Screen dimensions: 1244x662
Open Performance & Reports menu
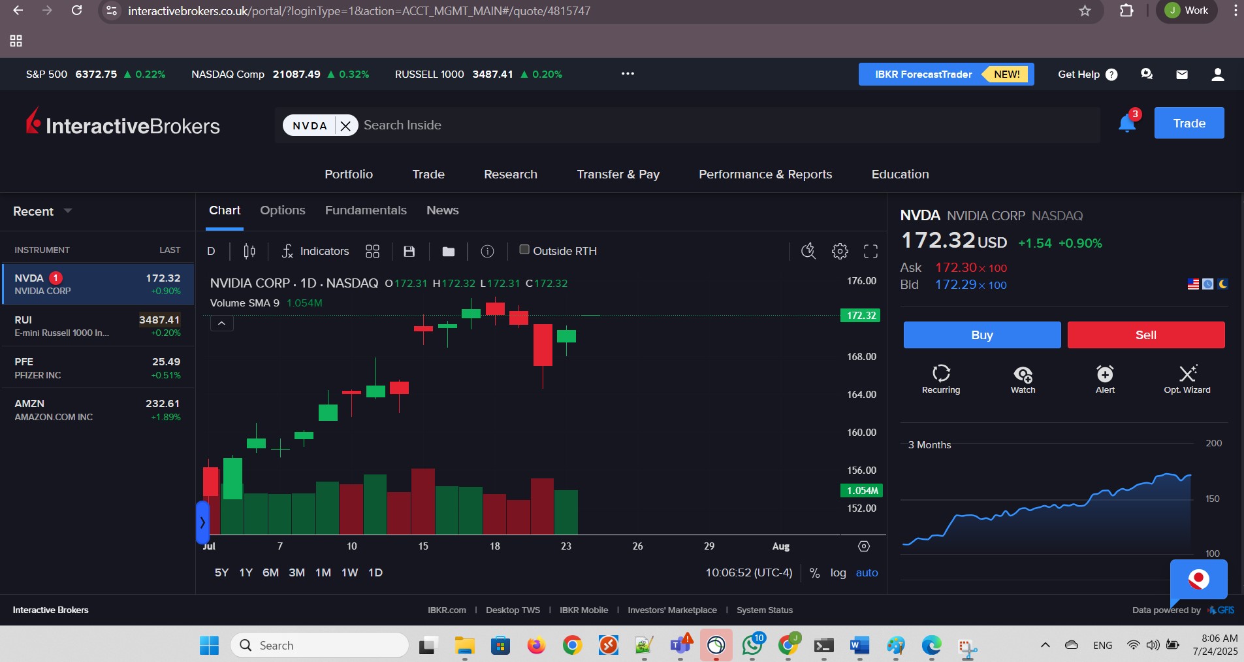pyautogui.click(x=765, y=174)
